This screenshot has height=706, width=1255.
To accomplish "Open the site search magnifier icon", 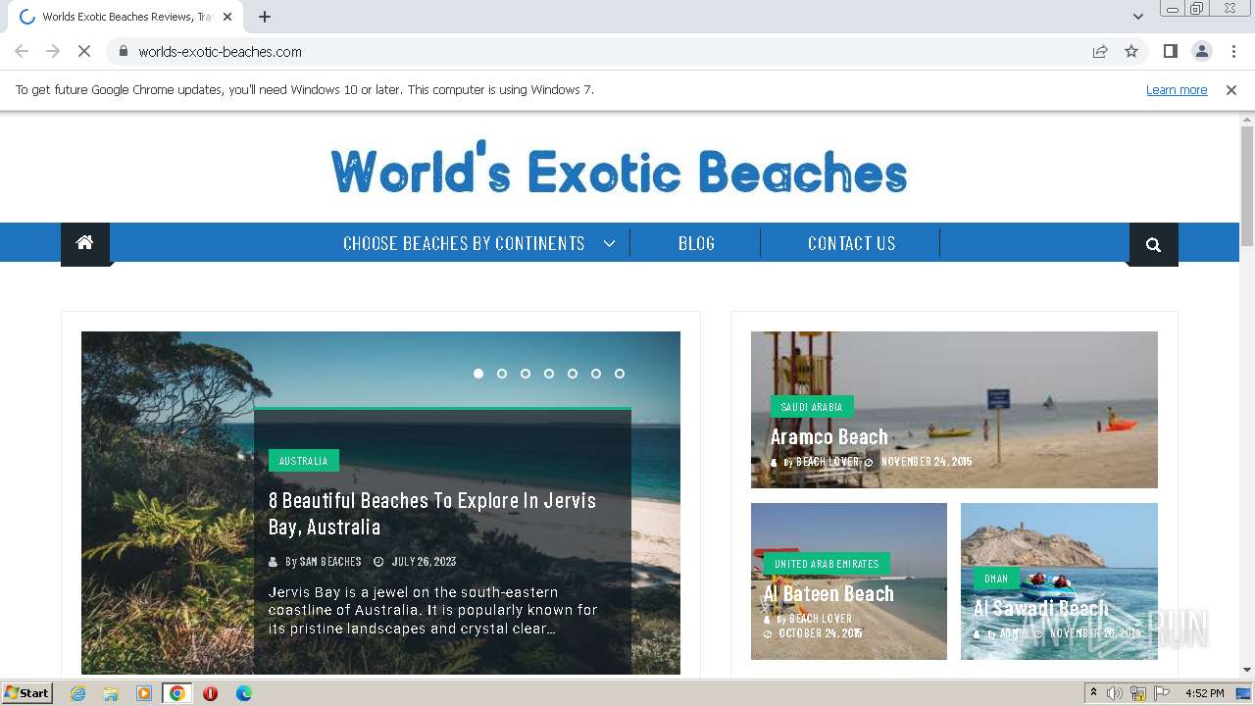I will coord(1153,244).
